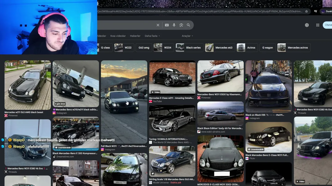Click the Pinterest icon under E63 AMG black beast
The width and height of the screenshot is (332, 186).
click(x=6, y=115)
